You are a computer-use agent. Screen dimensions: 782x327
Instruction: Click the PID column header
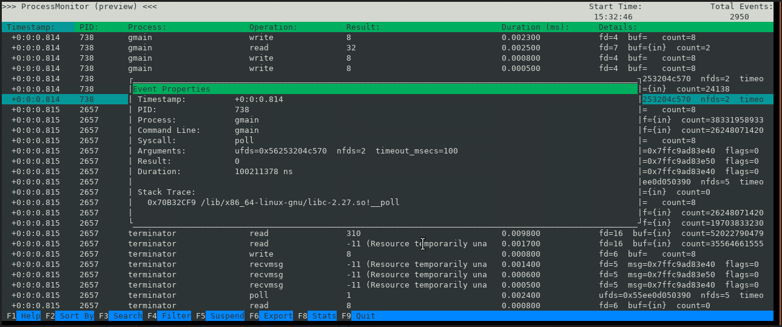tap(89, 27)
